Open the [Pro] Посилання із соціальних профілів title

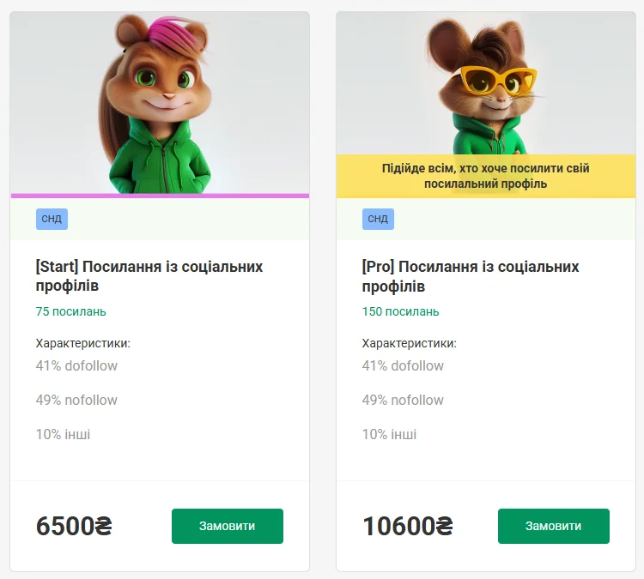(x=471, y=276)
